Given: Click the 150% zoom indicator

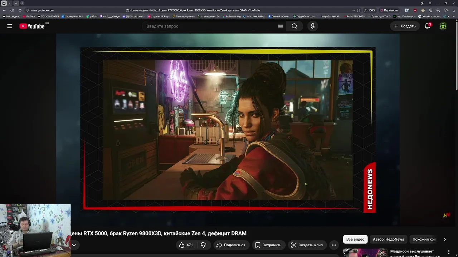Looking at the screenshot, I should [370, 10].
